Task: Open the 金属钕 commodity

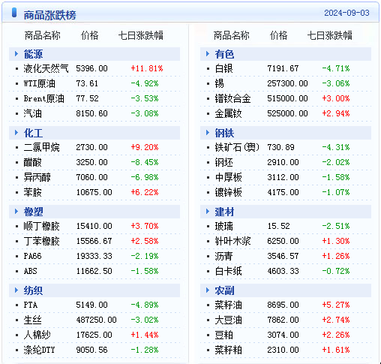Action: pyautogui.click(x=229, y=113)
